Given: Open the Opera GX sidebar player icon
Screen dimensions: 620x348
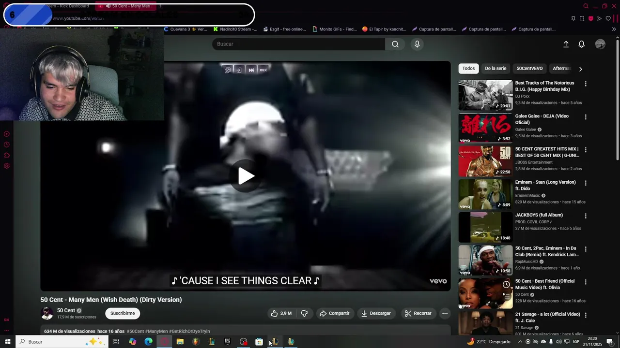Looking at the screenshot, I should coord(7,134).
